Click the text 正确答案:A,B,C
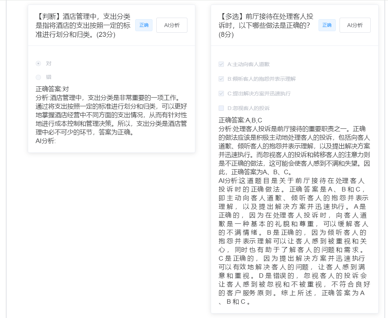This screenshot has width=388, height=318. [240, 120]
